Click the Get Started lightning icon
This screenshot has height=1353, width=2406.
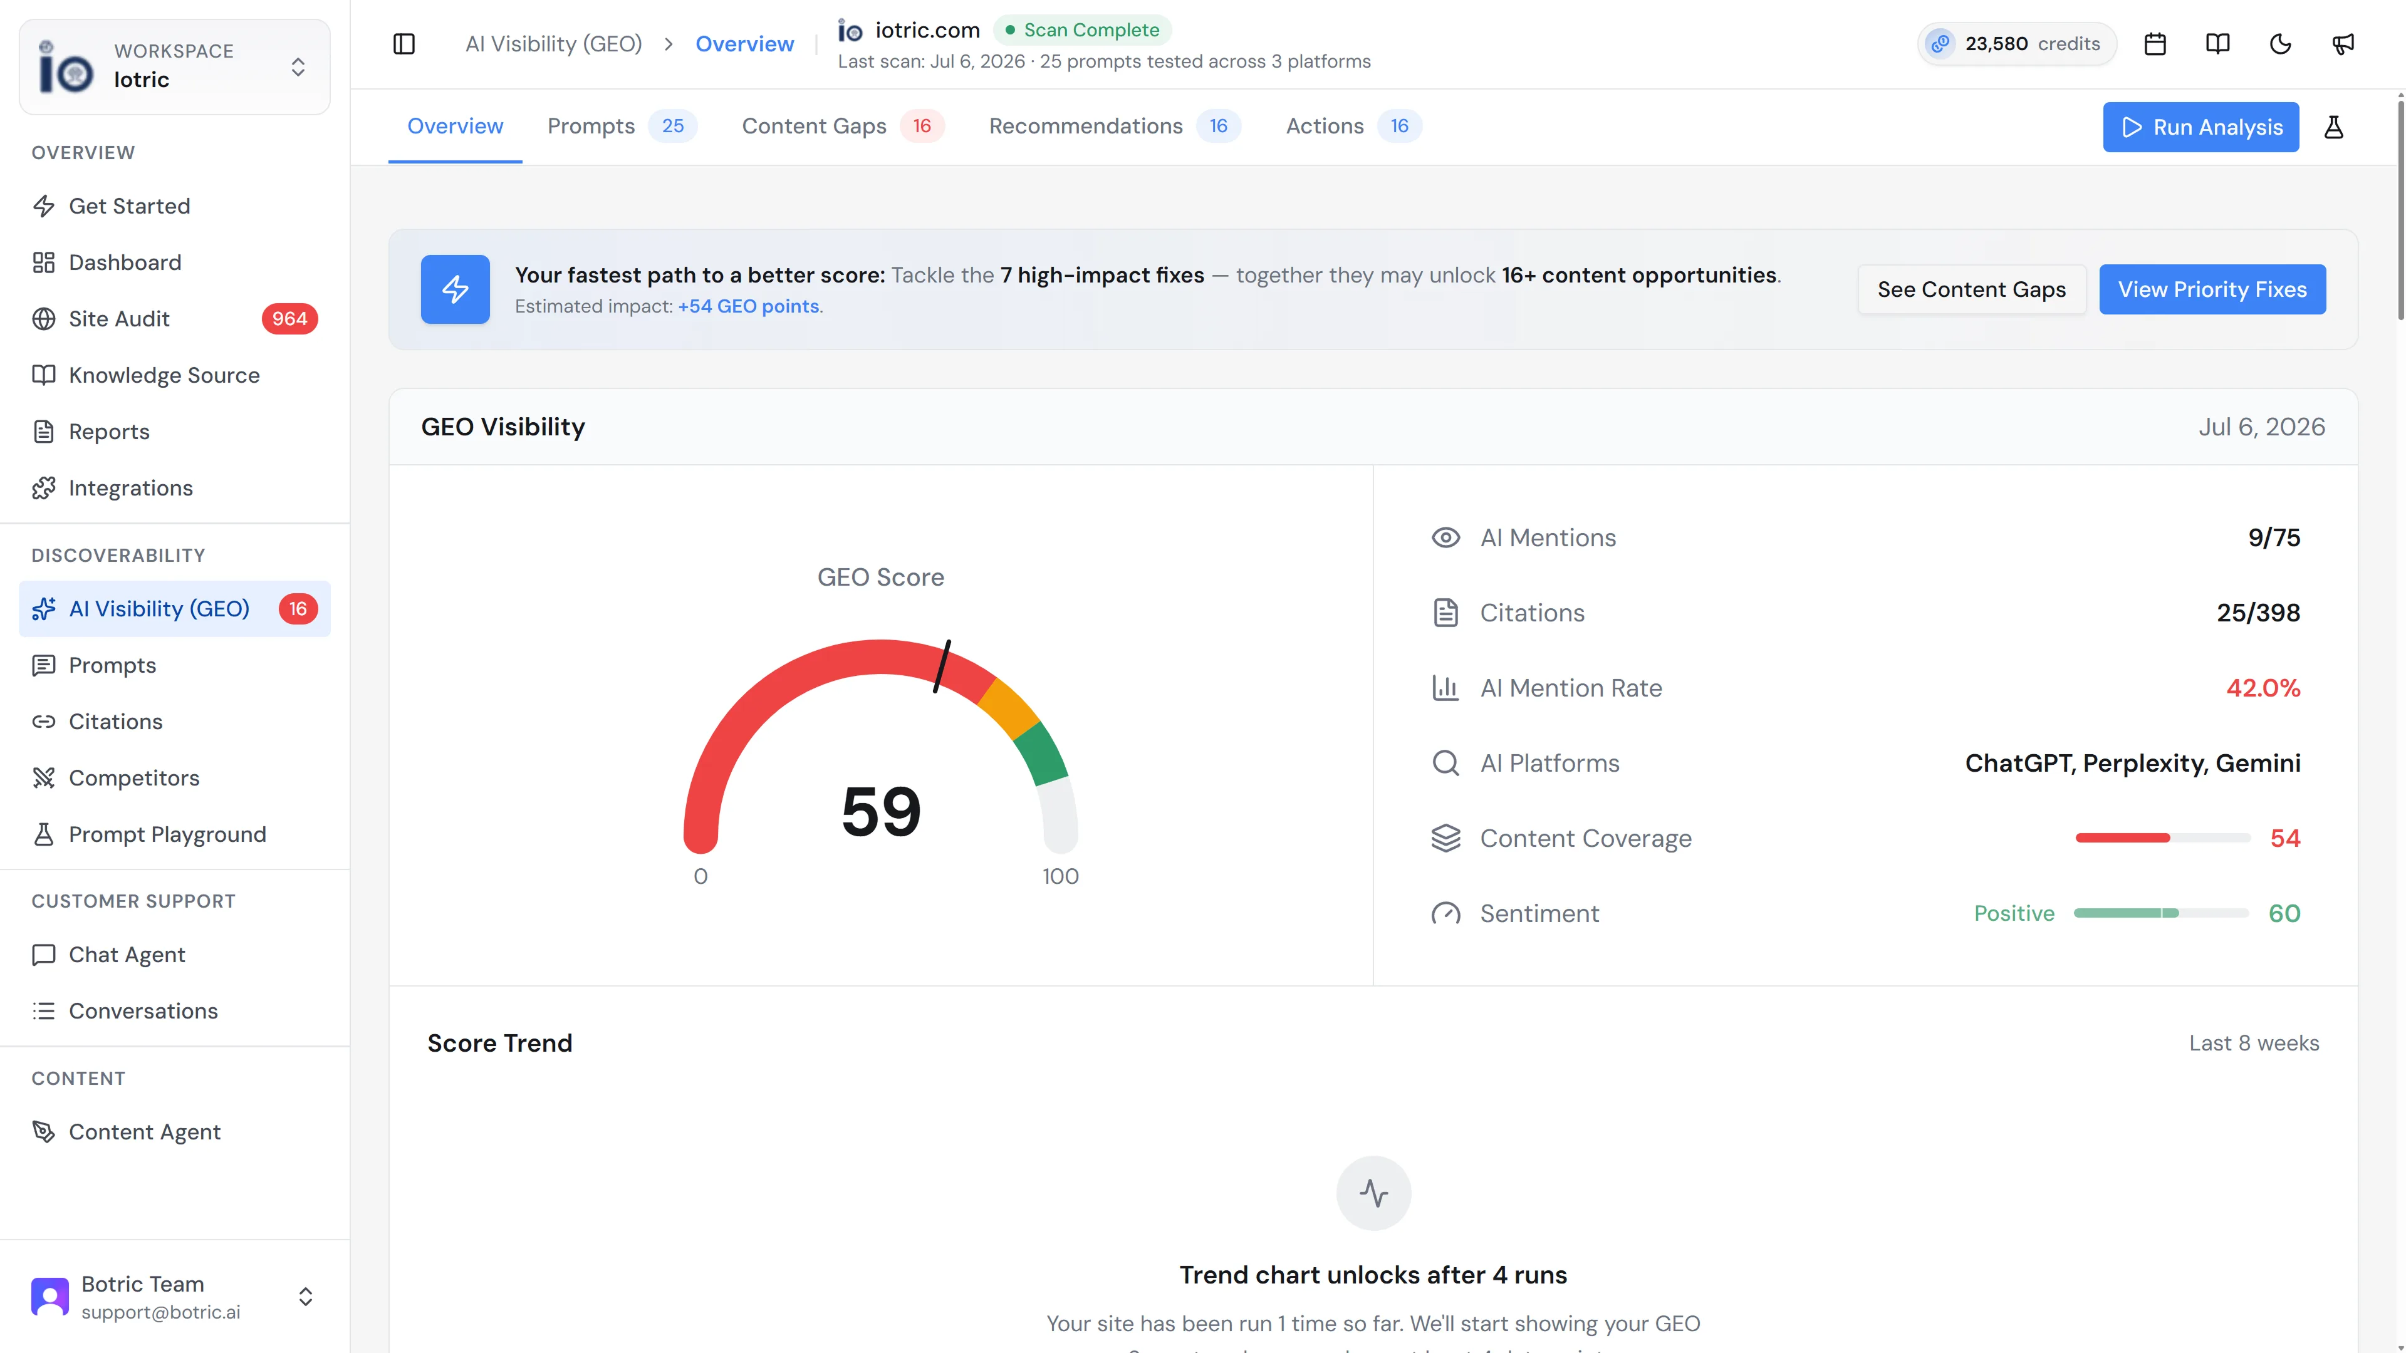(44, 206)
